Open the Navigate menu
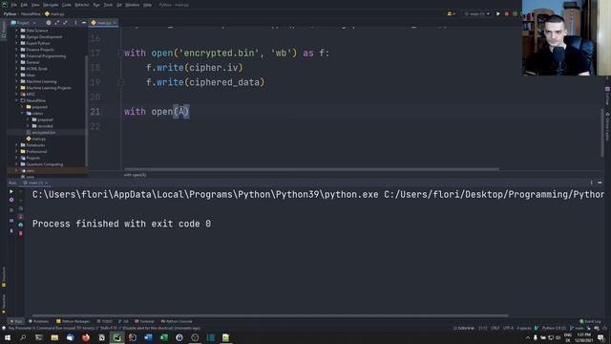The width and height of the screenshot is (611, 344). (x=51, y=5)
